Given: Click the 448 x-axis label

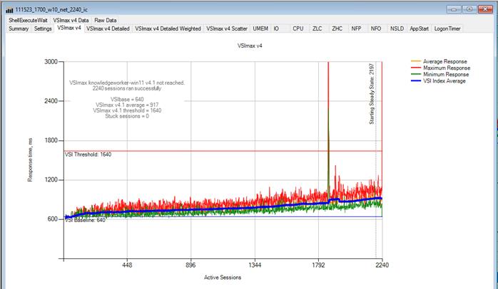Looking at the screenshot, I should point(127,265).
